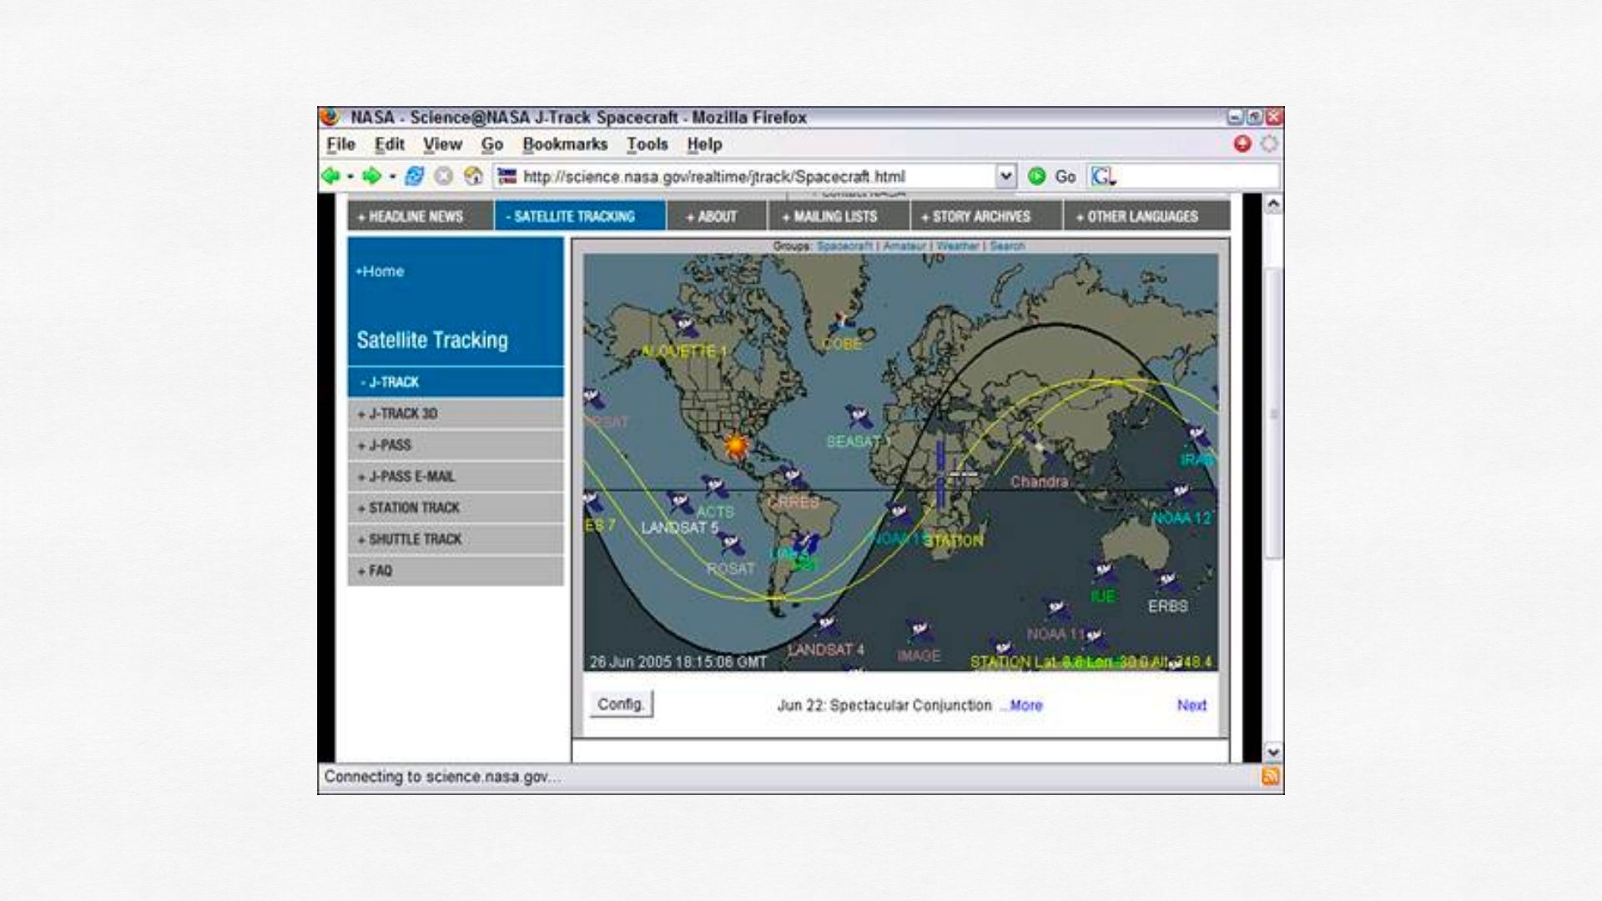This screenshot has height=901, width=1602.
Task: Expand the STORY ARCHIVES nav section
Action: click(x=986, y=216)
